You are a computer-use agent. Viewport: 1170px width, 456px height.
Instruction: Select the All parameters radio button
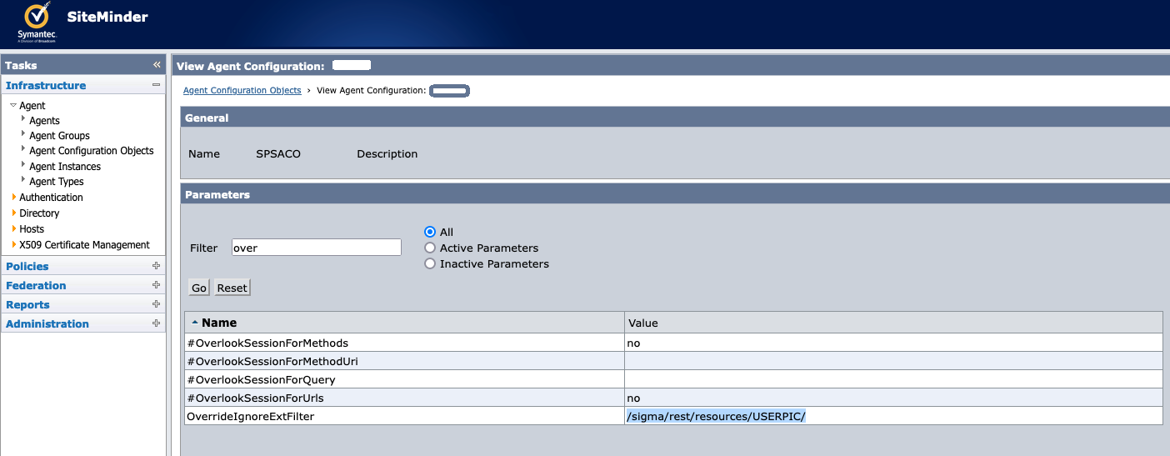[x=430, y=232]
